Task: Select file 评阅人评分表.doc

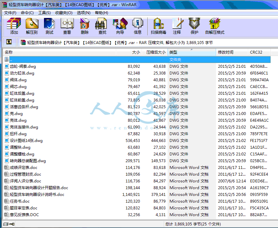Action: (x=26, y=181)
